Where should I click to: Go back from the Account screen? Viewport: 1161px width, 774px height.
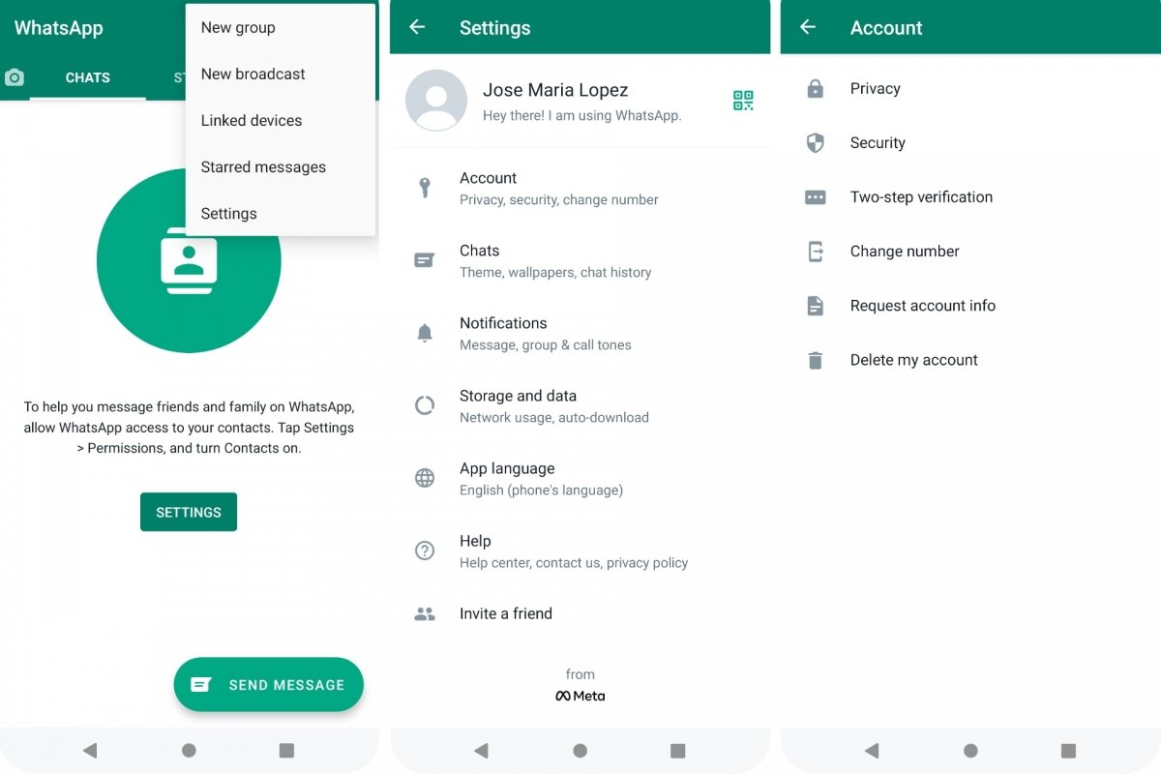point(808,27)
